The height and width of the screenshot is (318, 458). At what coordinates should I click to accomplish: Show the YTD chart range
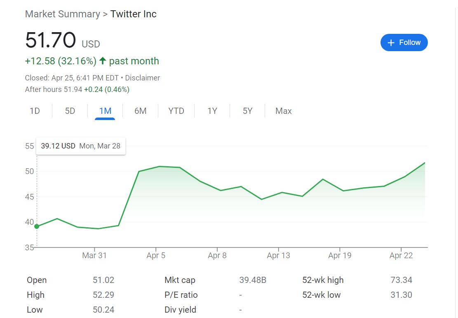pos(176,111)
